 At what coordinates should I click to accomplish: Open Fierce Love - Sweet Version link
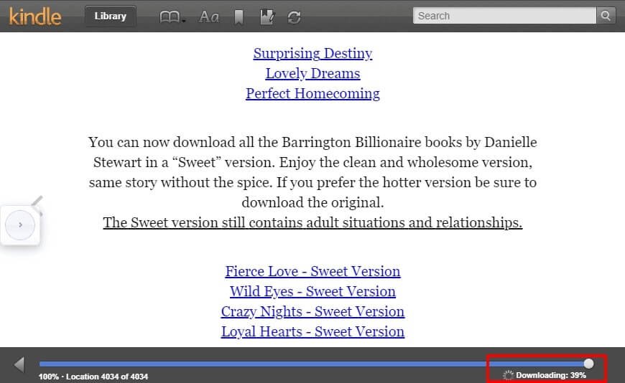point(312,272)
